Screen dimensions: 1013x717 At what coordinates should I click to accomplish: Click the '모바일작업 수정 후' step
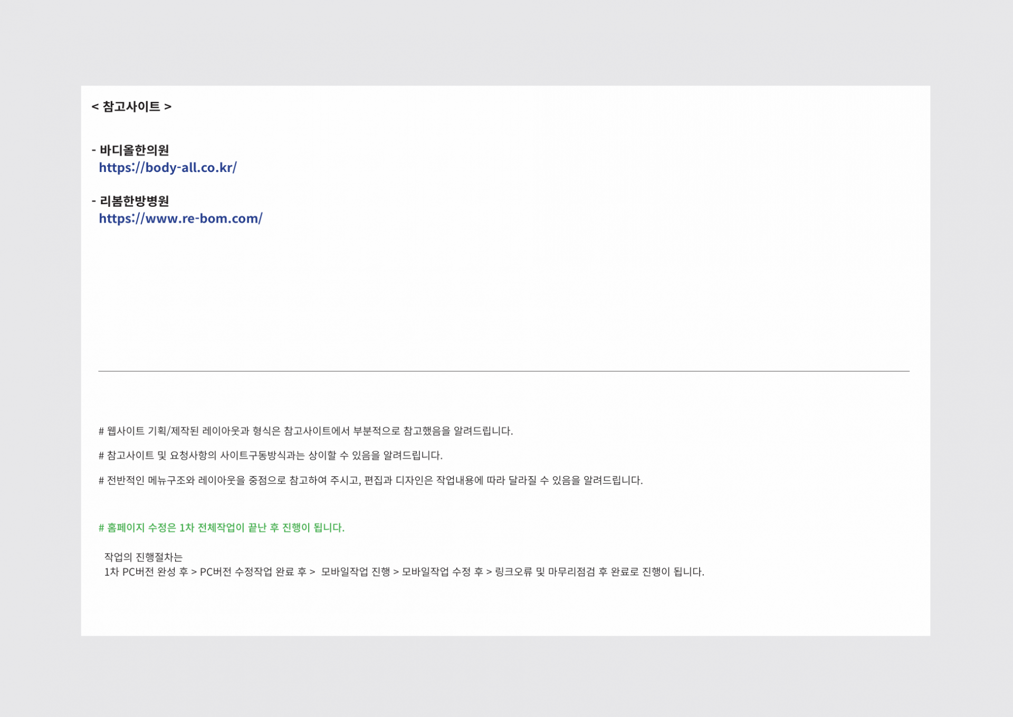442,572
